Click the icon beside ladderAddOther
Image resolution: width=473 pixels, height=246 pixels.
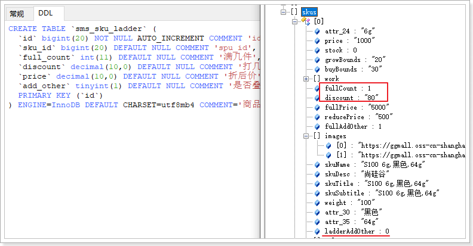[317, 231]
